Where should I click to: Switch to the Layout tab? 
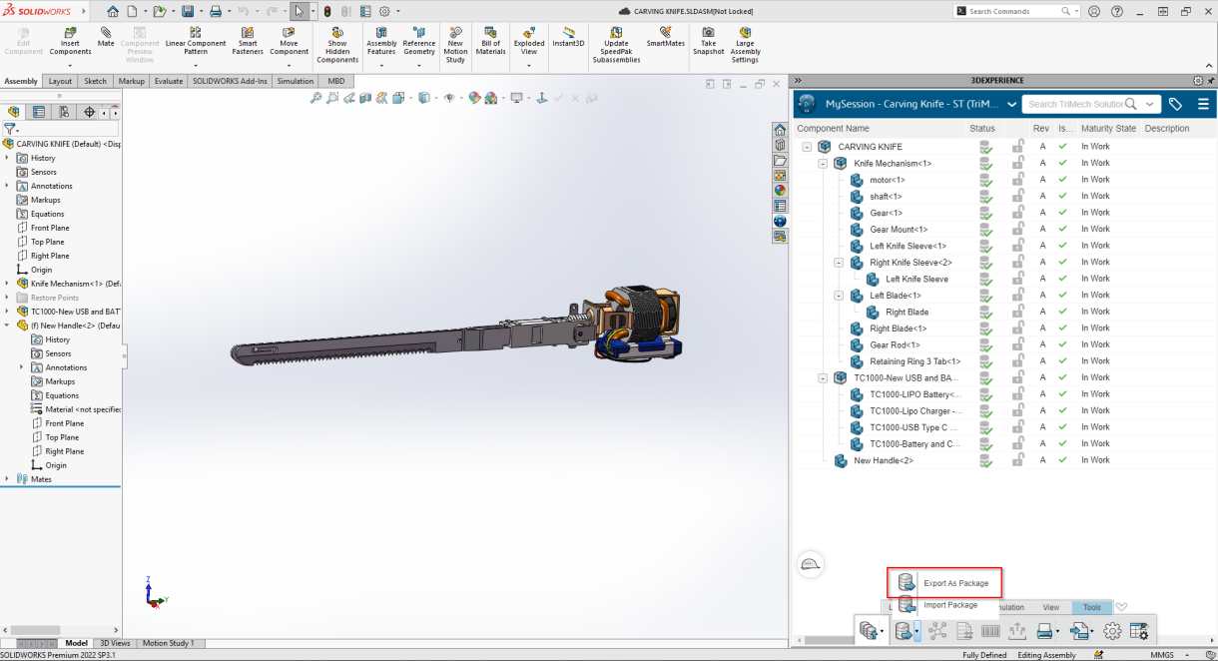(60, 81)
